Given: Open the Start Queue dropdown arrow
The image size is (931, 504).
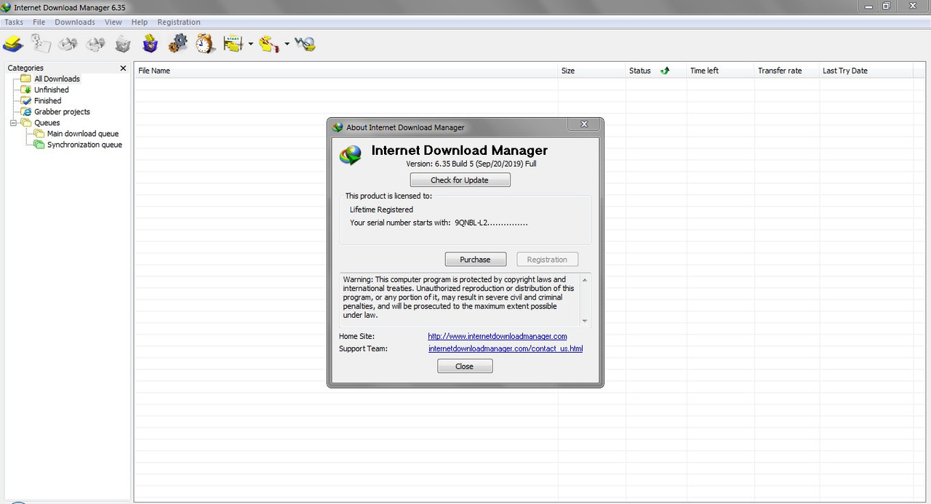Looking at the screenshot, I should (x=250, y=44).
